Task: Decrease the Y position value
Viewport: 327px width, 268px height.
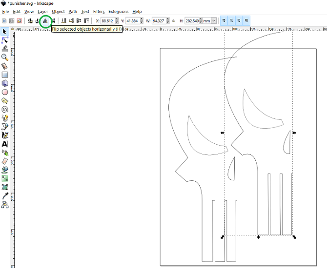Action: 142,22
